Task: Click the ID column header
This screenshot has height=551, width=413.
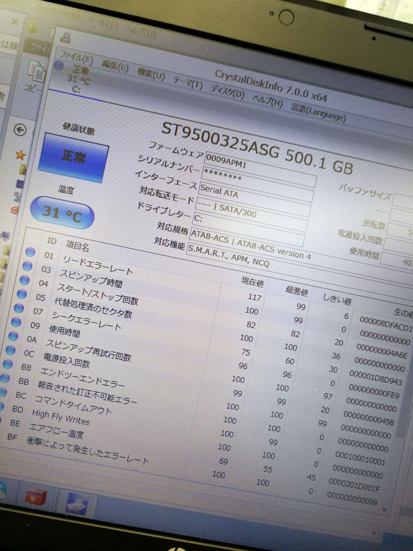Action: (x=52, y=241)
